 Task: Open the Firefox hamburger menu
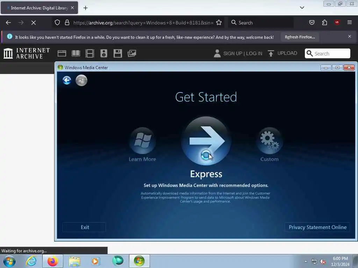pyautogui.click(x=350, y=22)
